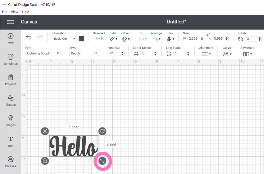Open the Offset tool
Viewport: 264px width, 174px height.
tap(124, 39)
